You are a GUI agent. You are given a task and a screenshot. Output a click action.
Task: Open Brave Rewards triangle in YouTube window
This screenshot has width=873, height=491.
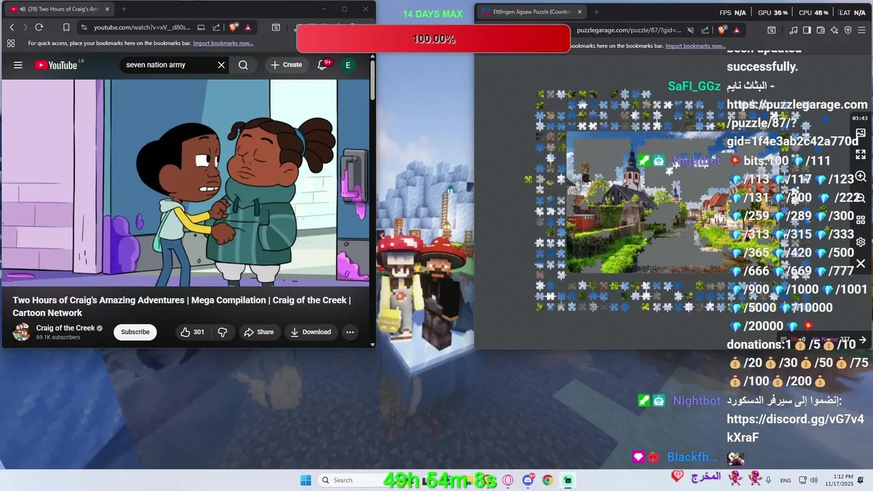click(248, 27)
